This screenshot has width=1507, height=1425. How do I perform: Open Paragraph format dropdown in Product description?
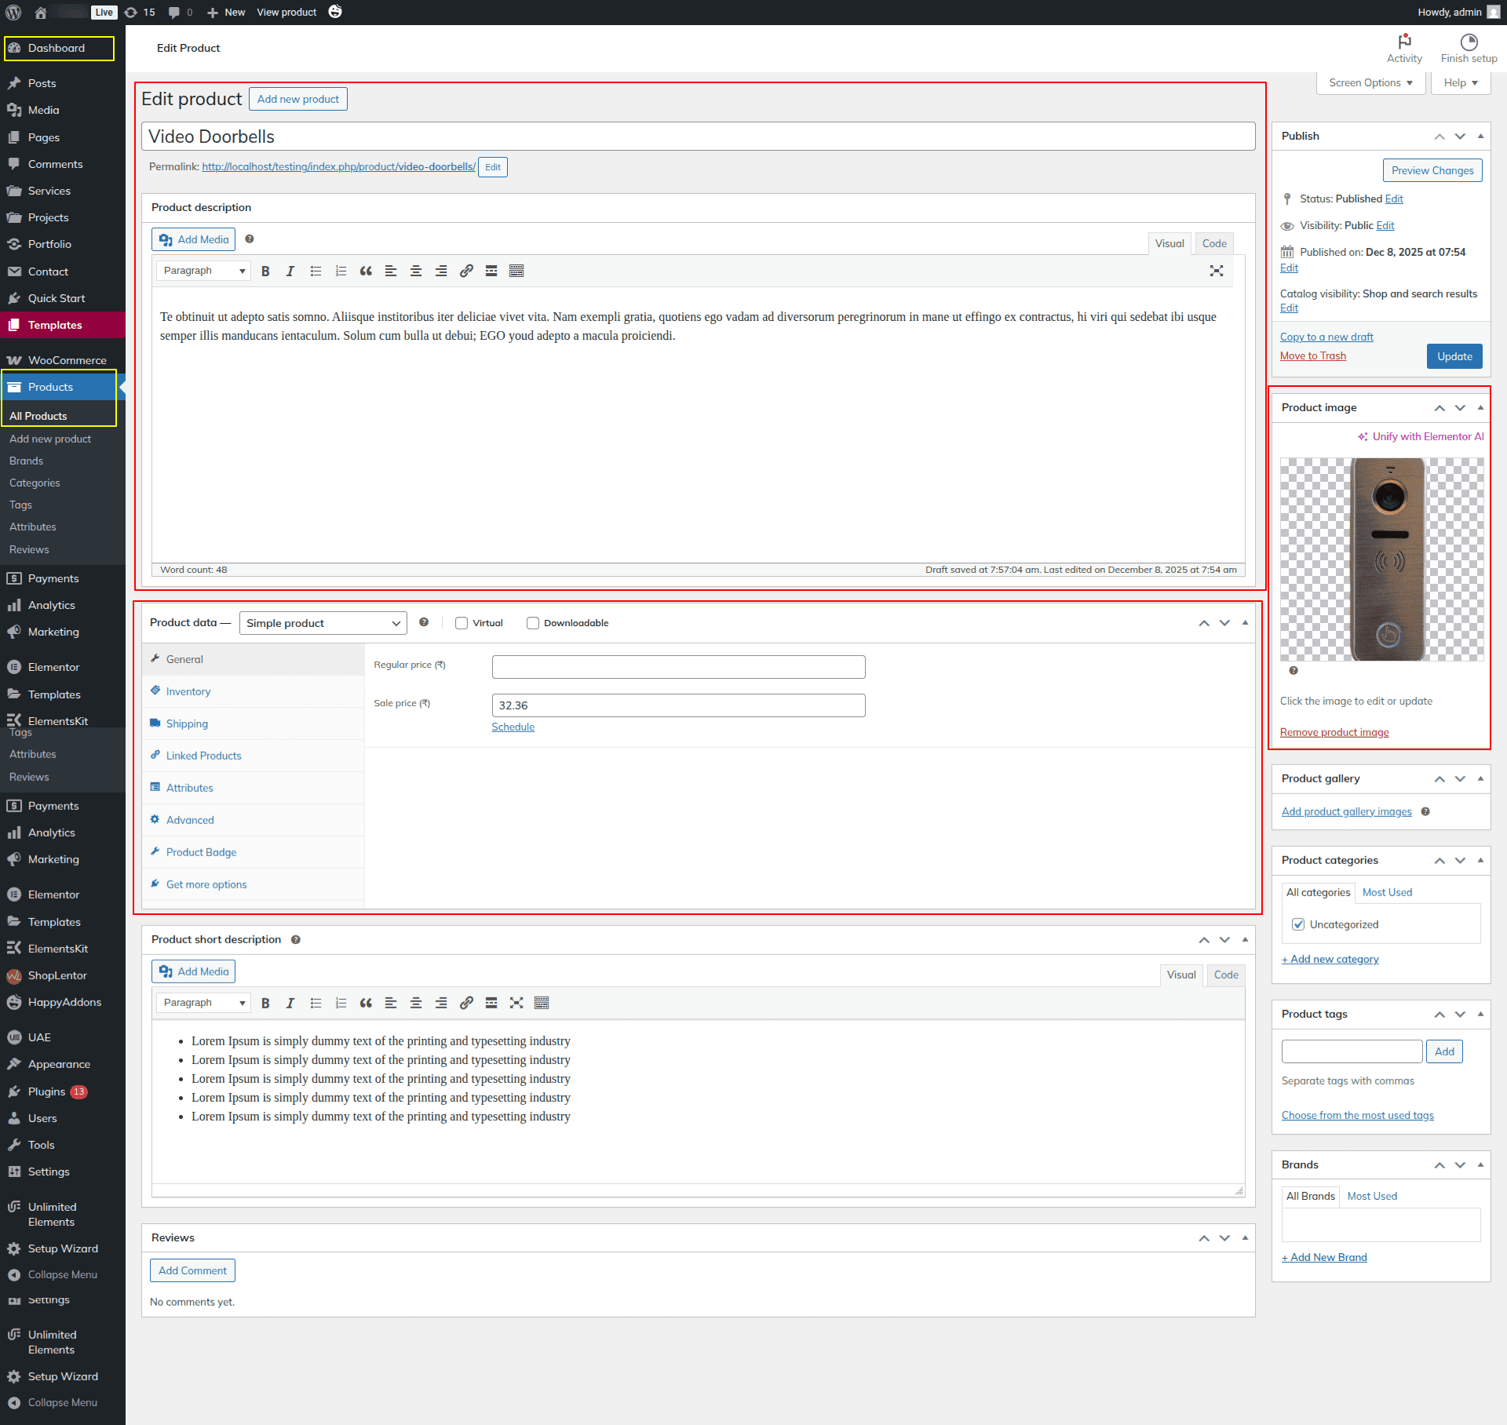tap(203, 271)
